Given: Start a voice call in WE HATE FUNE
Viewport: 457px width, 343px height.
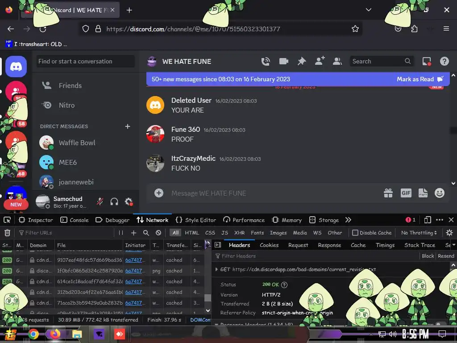Looking at the screenshot, I should point(266,61).
